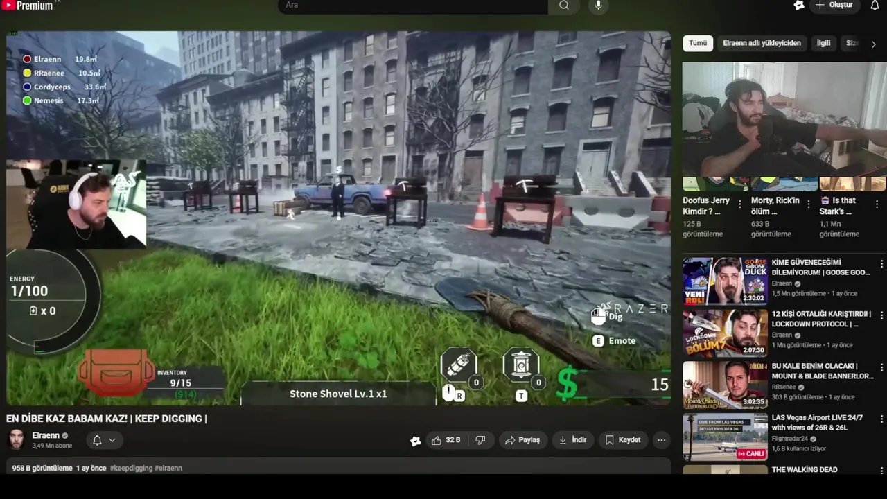Viewport: 887px width, 499px height.
Task: Click the #keepdigging hashtag
Action: coord(131,469)
